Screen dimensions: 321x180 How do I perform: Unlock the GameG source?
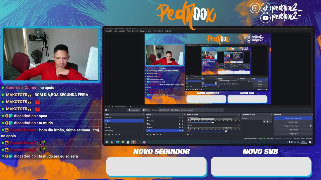tap(182, 121)
